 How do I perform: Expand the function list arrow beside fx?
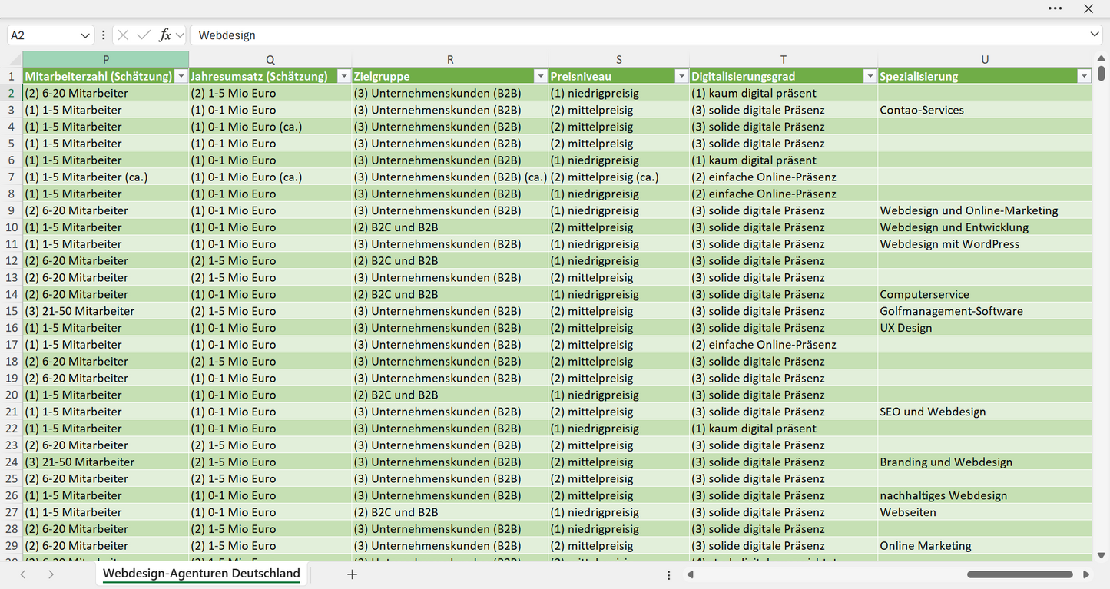pyautogui.click(x=180, y=35)
